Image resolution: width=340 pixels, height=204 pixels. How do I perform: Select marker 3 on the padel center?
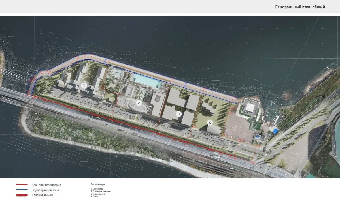178,114
